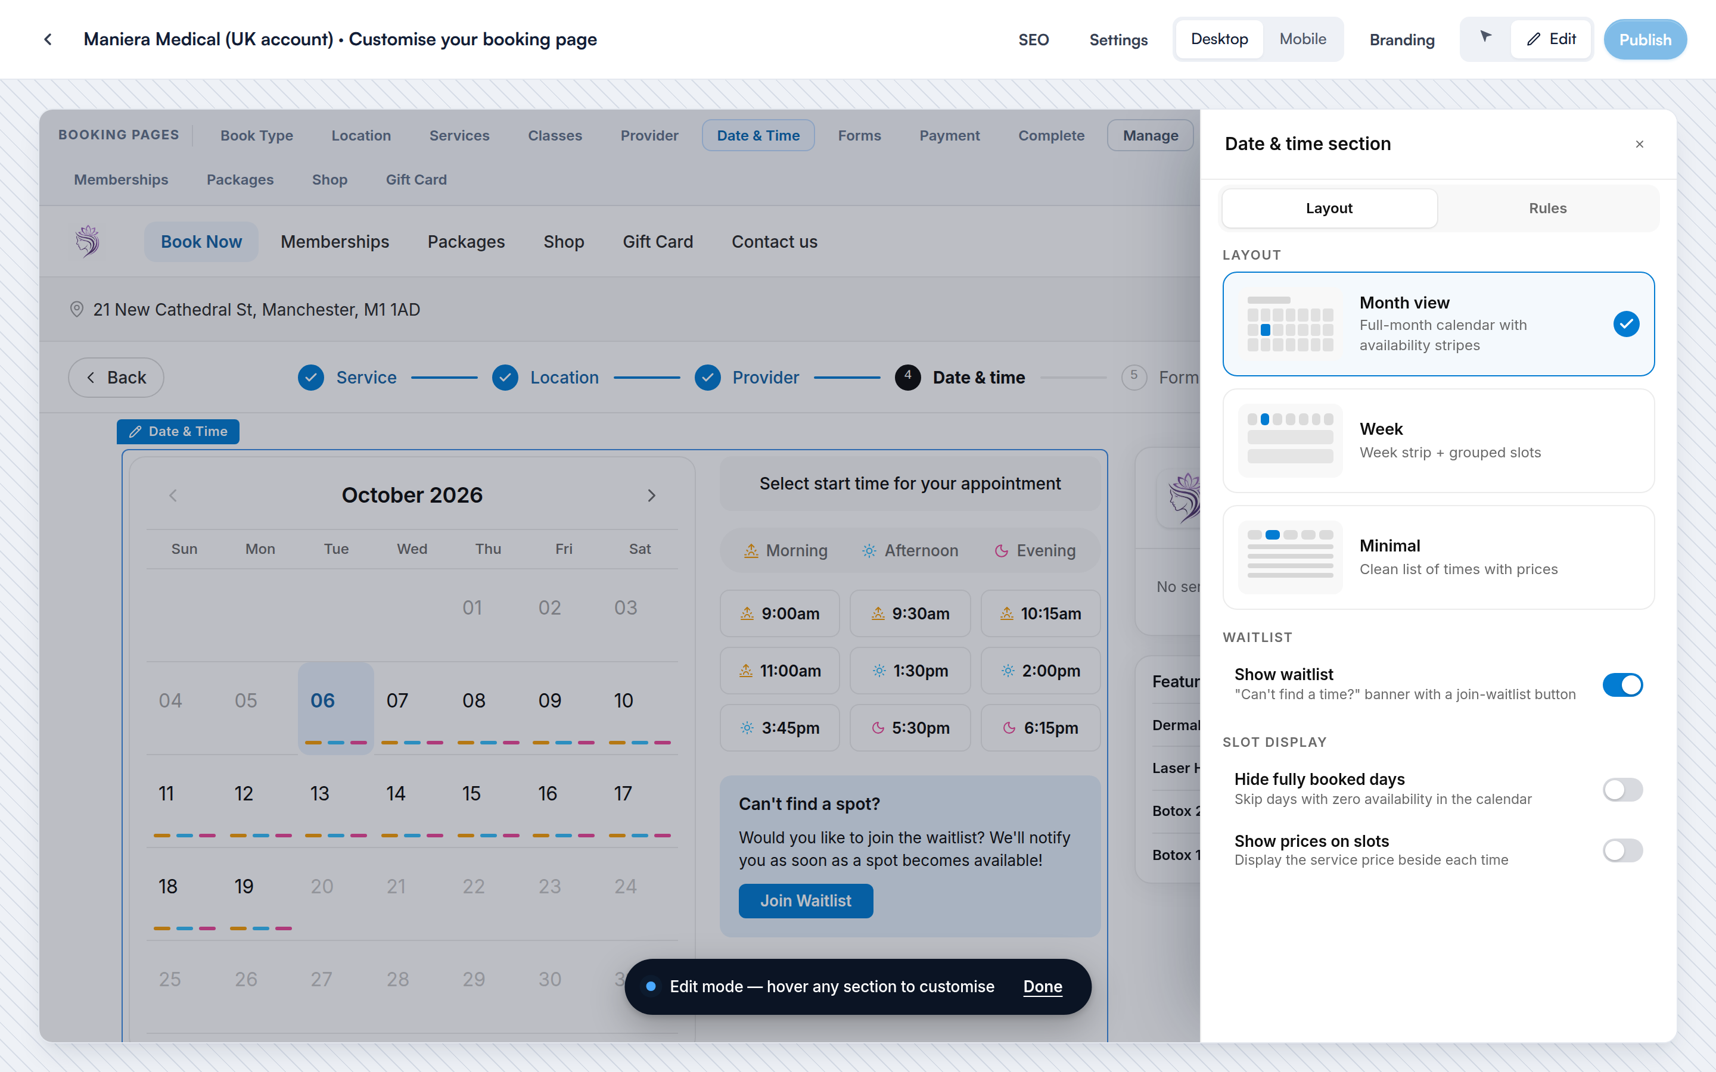The height and width of the screenshot is (1072, 1716).
Task: Go to previous month in calendar
Action: pyautogui.click(x=173, y=496)
